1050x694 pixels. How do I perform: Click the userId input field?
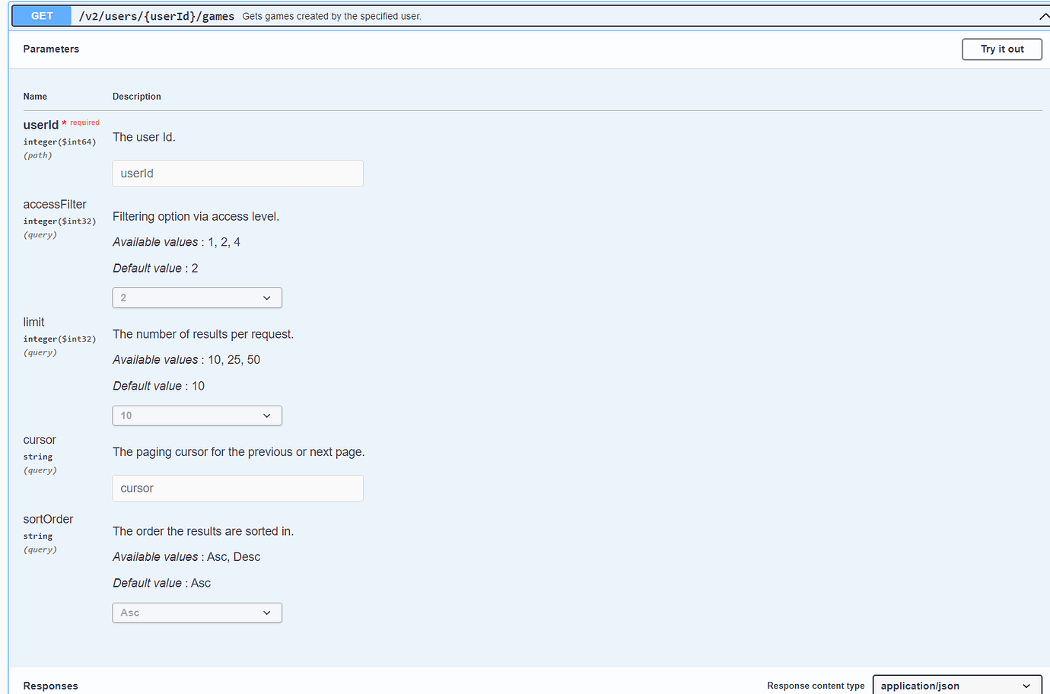(237, 173)
